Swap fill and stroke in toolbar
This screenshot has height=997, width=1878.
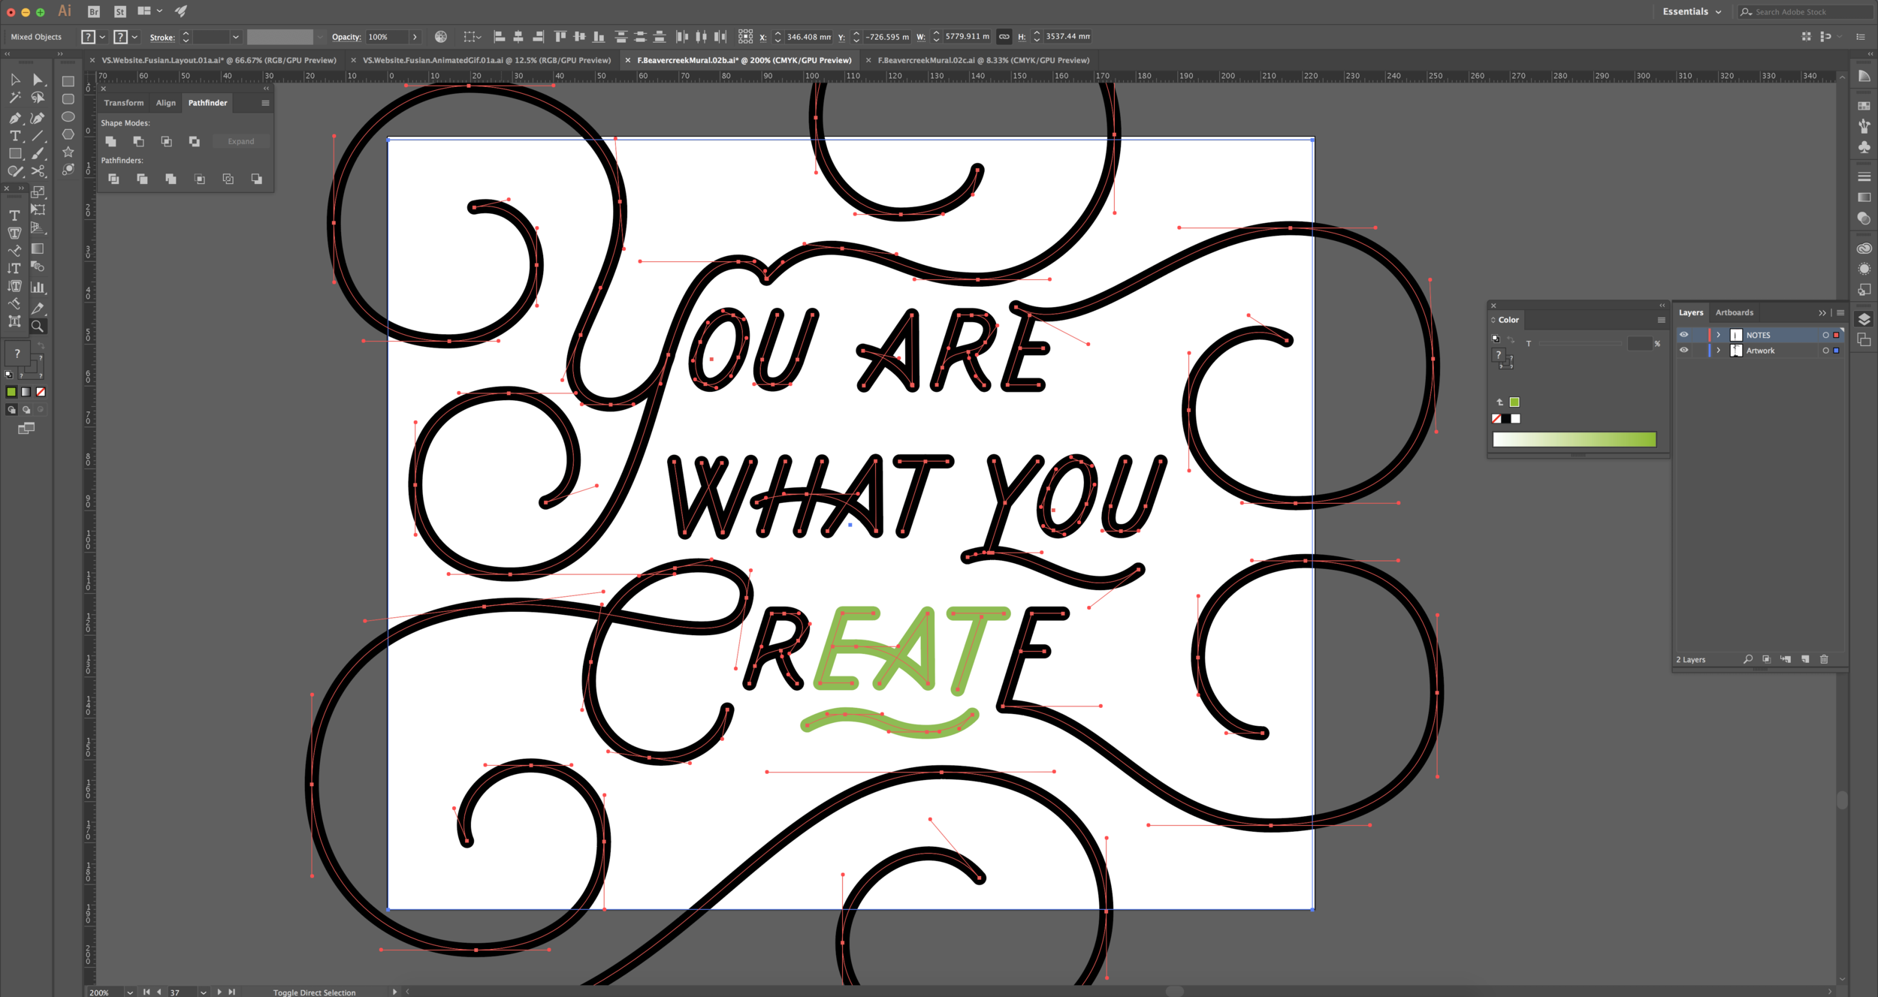point(41,346)
